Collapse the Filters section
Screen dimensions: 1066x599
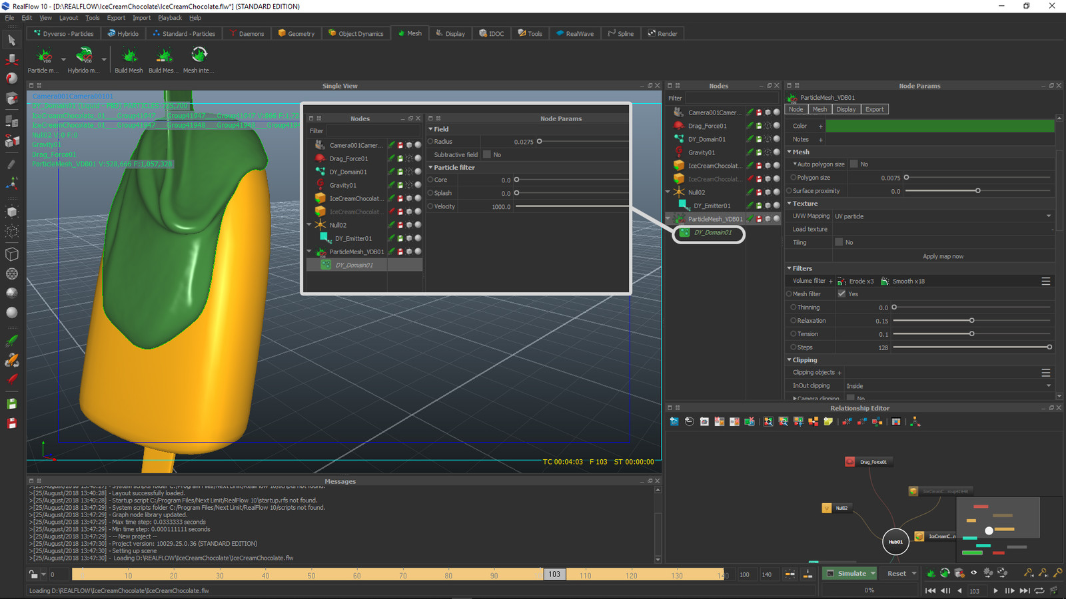point(790,268)
